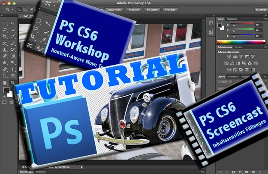Select the Brush tool
This screenshot has width=268, height=174.
click(12, 43)
